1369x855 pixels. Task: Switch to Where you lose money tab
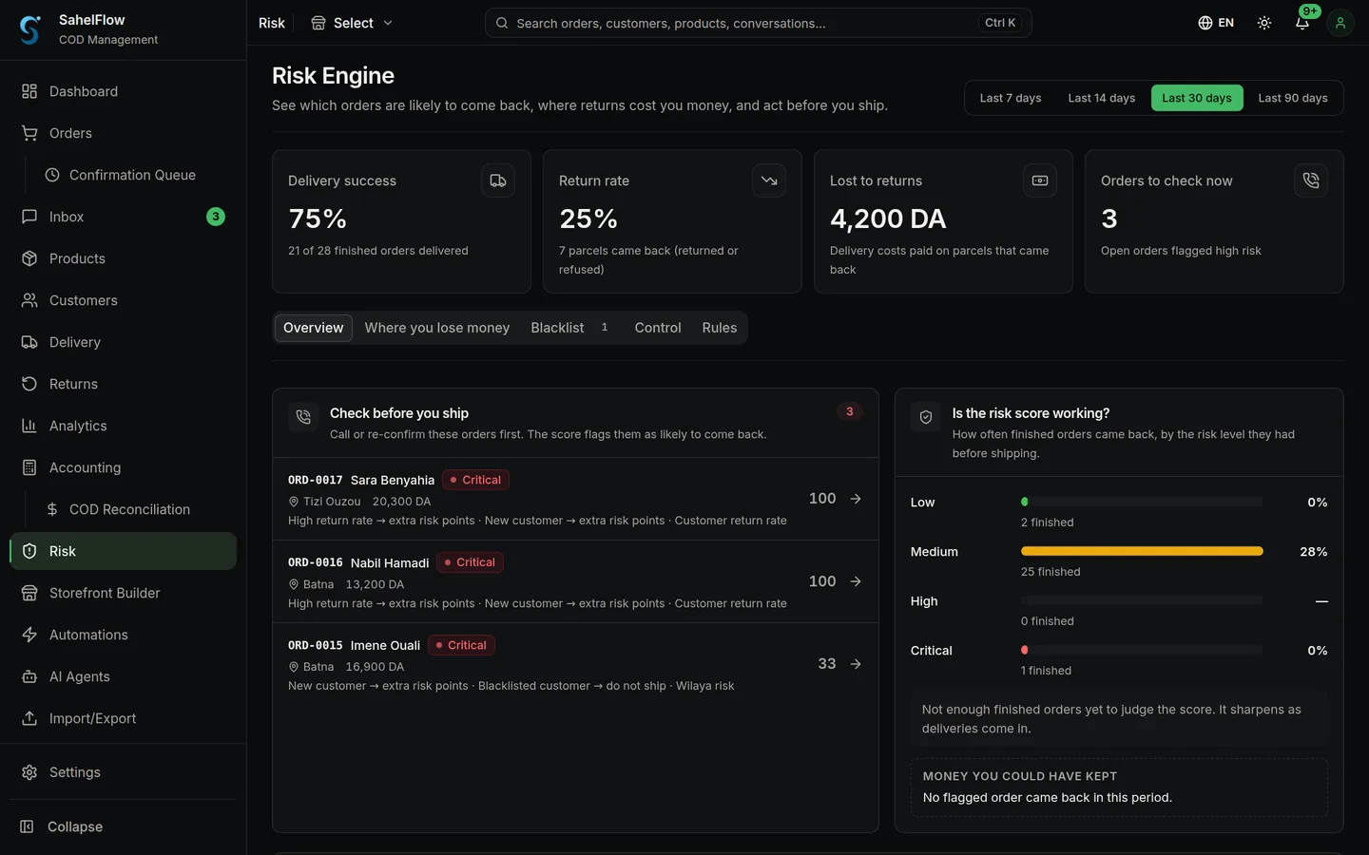(x=437, y=328)
